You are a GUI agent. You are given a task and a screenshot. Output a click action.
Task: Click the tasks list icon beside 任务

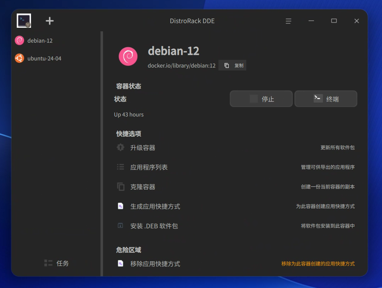click(x=48, y=263)
